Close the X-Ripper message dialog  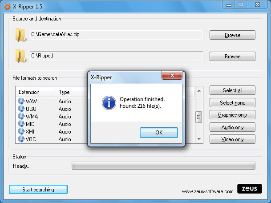click(x=172, y=75)
